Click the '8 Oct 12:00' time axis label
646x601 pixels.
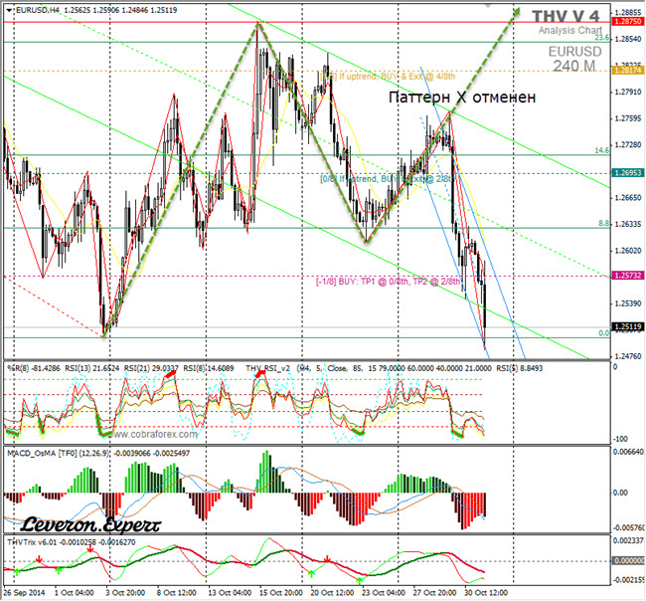(x=176, y=593)
